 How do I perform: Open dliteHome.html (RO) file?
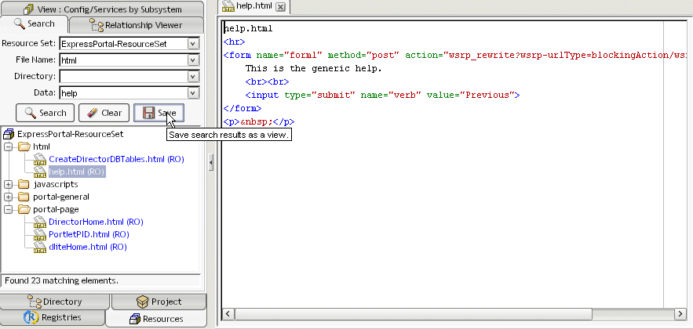[88, 247]
